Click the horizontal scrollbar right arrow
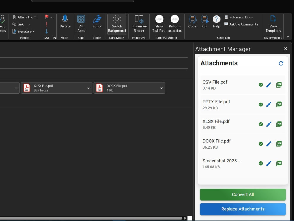Viewport: 294px width, 221px height. 185,218
